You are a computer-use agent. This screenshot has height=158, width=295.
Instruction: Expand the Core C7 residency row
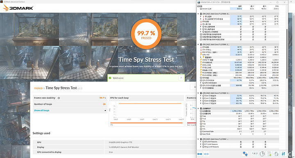click(201, 103)
